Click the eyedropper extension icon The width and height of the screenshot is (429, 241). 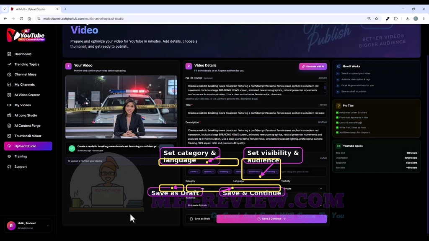pyautogui.click(x=388, y=18)
